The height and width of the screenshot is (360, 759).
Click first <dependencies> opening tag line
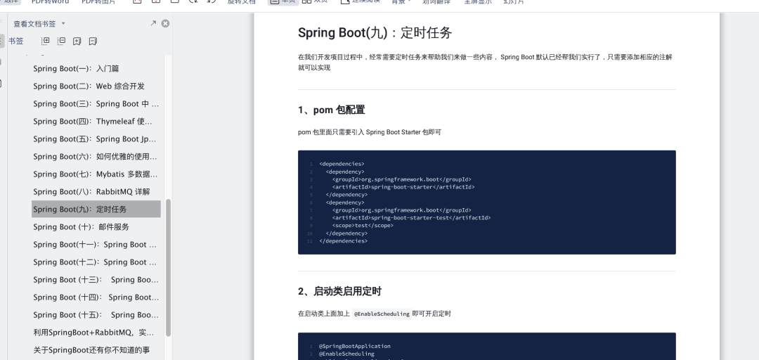coord(342,165)
